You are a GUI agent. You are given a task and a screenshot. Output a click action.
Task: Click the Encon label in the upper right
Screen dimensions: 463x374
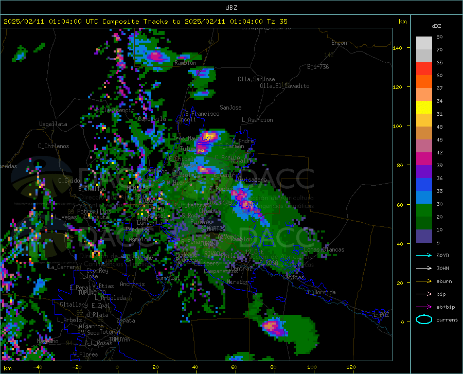click(339, 43)
